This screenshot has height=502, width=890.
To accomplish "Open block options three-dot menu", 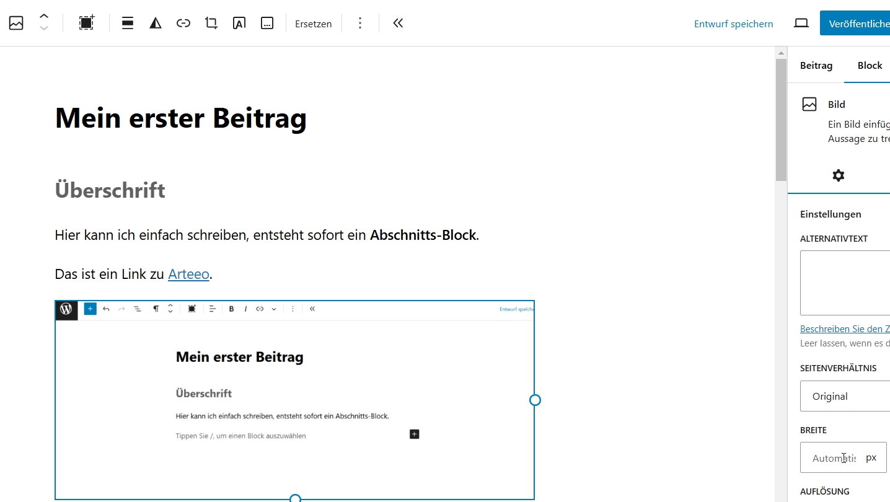I will 360,24.
